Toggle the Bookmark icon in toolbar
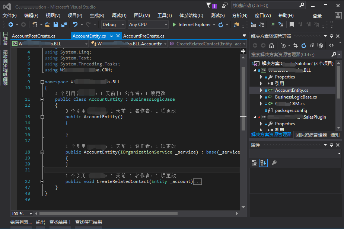Viewport: 344px width, 229px height. 292,25
